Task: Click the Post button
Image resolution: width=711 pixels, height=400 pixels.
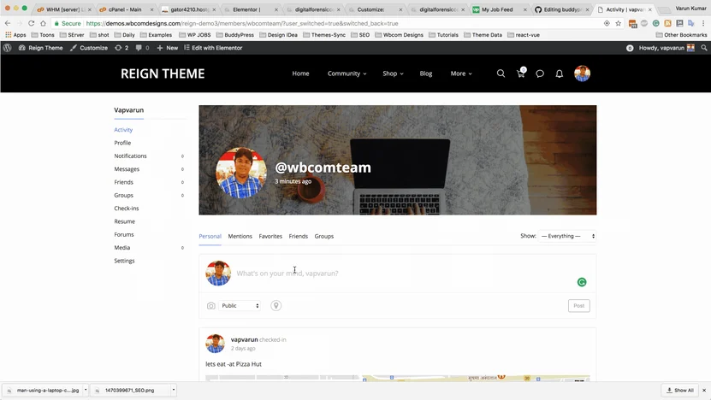Action: 579,306
